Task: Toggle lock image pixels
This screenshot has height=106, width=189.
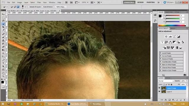Action: [x=167, y=85]
